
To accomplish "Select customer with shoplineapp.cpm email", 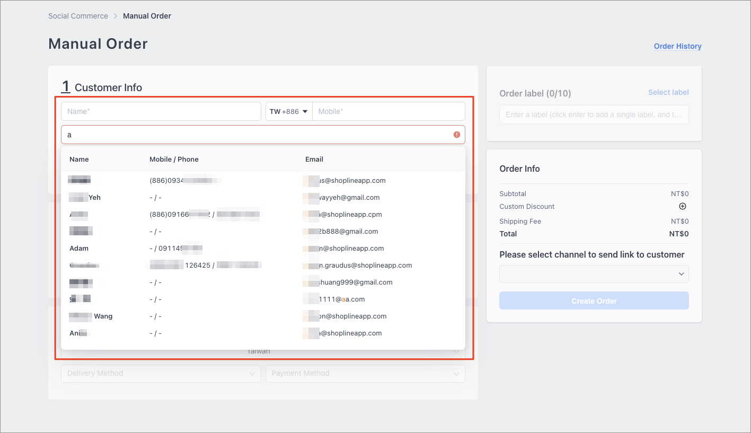I will tap(263, 214).
